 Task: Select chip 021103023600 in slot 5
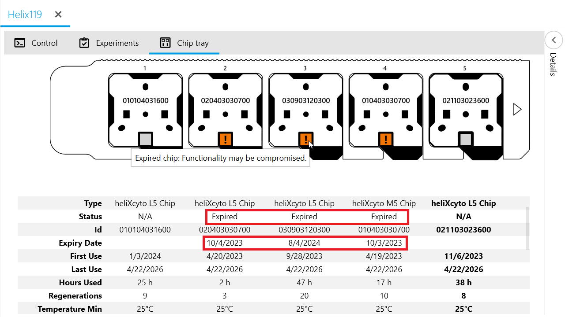tap(466, 110)
